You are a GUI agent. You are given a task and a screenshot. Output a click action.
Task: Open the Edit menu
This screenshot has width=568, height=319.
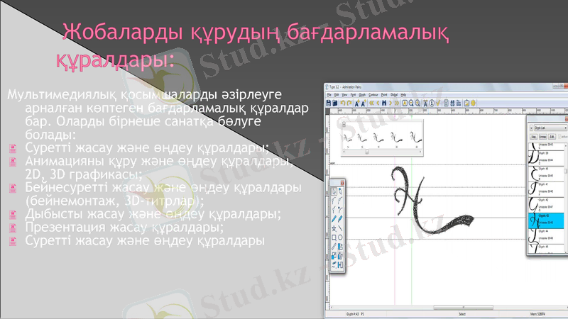pyautogui.click(x=337, y=95)
